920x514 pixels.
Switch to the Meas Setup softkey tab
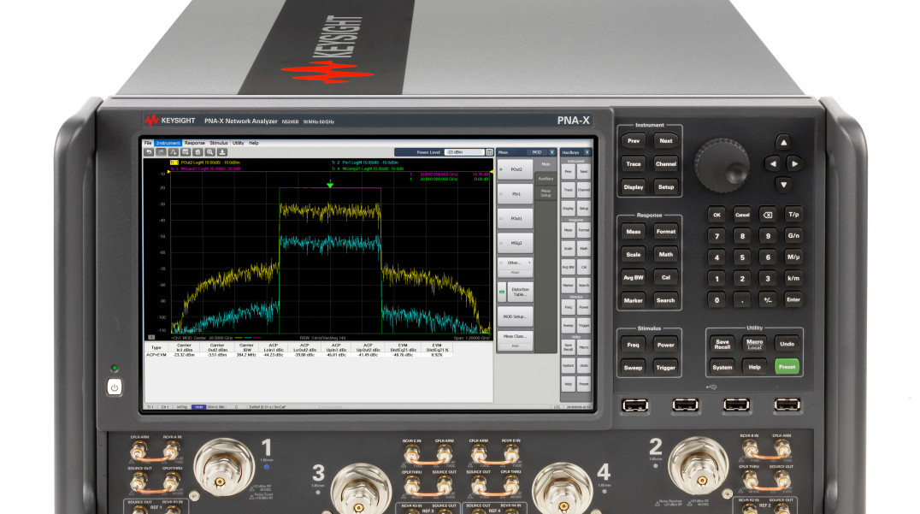(546, 192)
